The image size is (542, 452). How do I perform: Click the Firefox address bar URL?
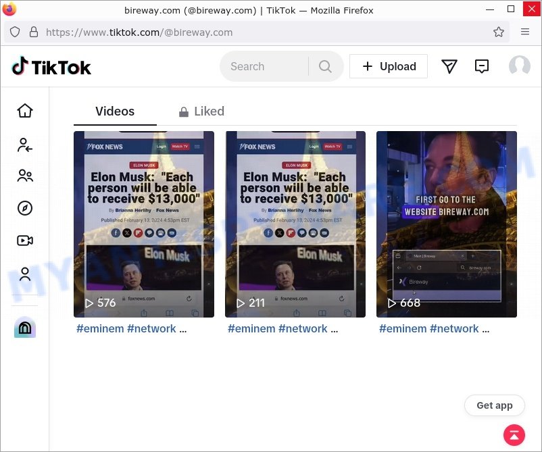tap(139, 32)
